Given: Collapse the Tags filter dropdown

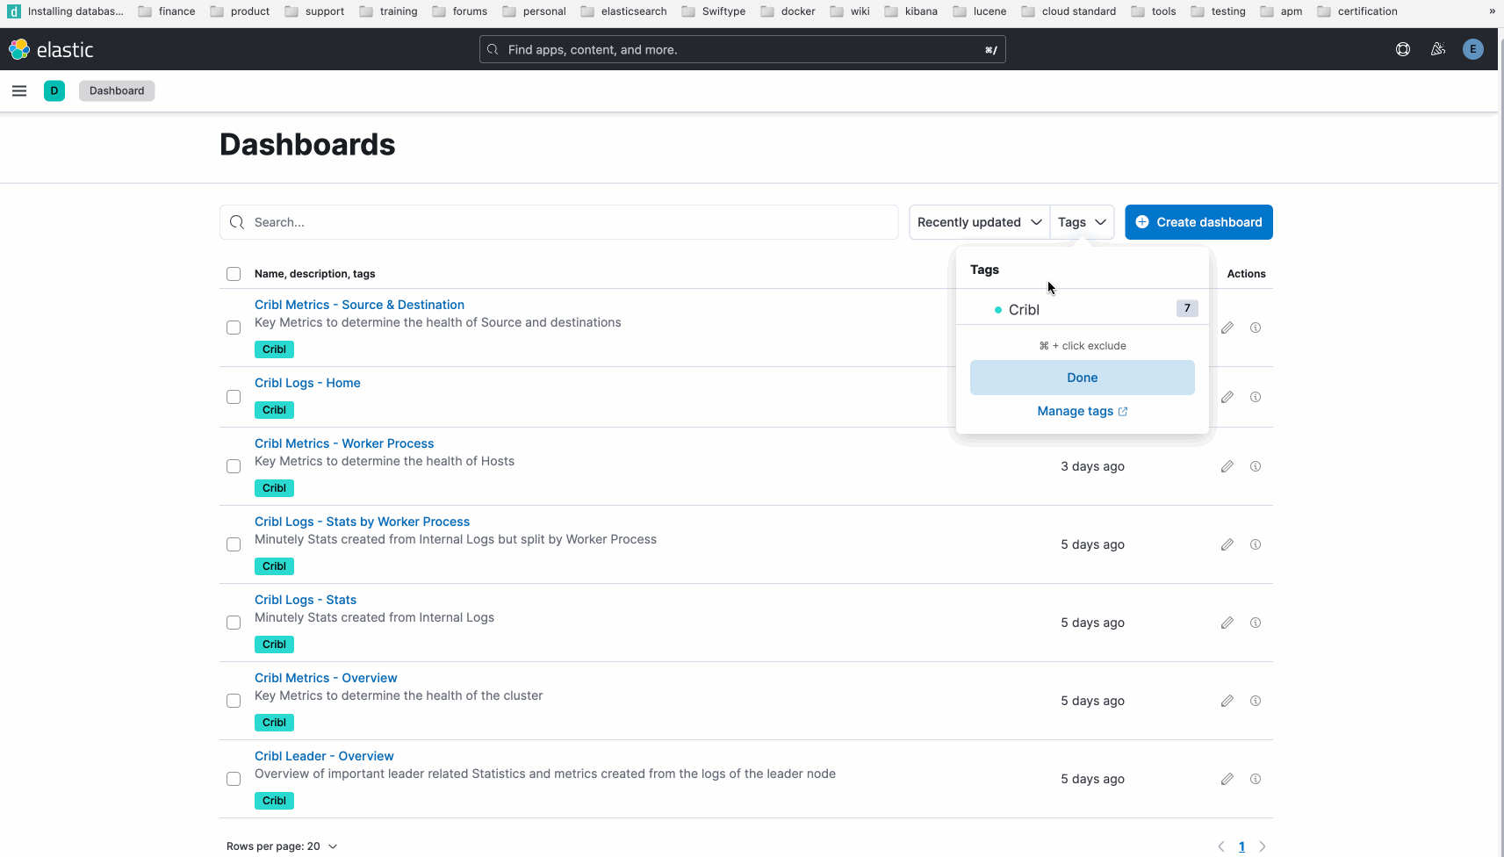Looking at the screenshot, I should pos(1082,222).
